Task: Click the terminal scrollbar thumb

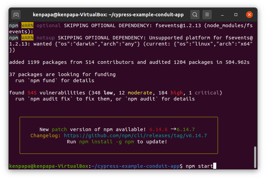Action: tap(255, 157)
